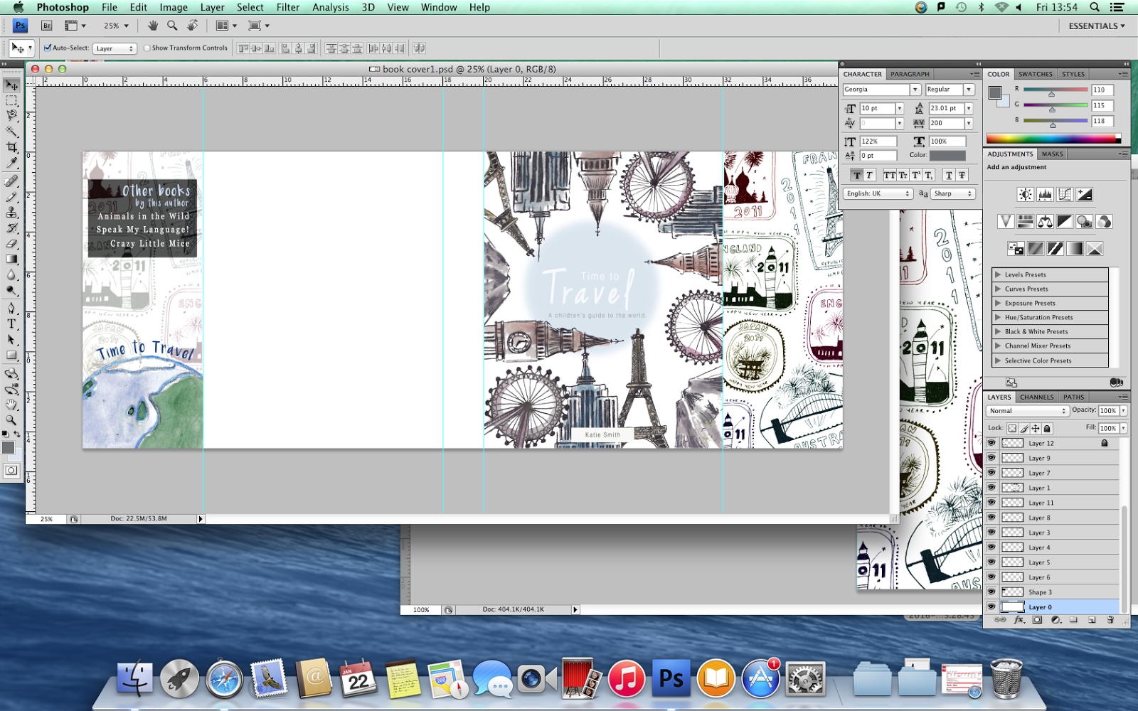1138x711 pixels.
Task: Switch to the Swatches tab
Action: (1035, 73)
